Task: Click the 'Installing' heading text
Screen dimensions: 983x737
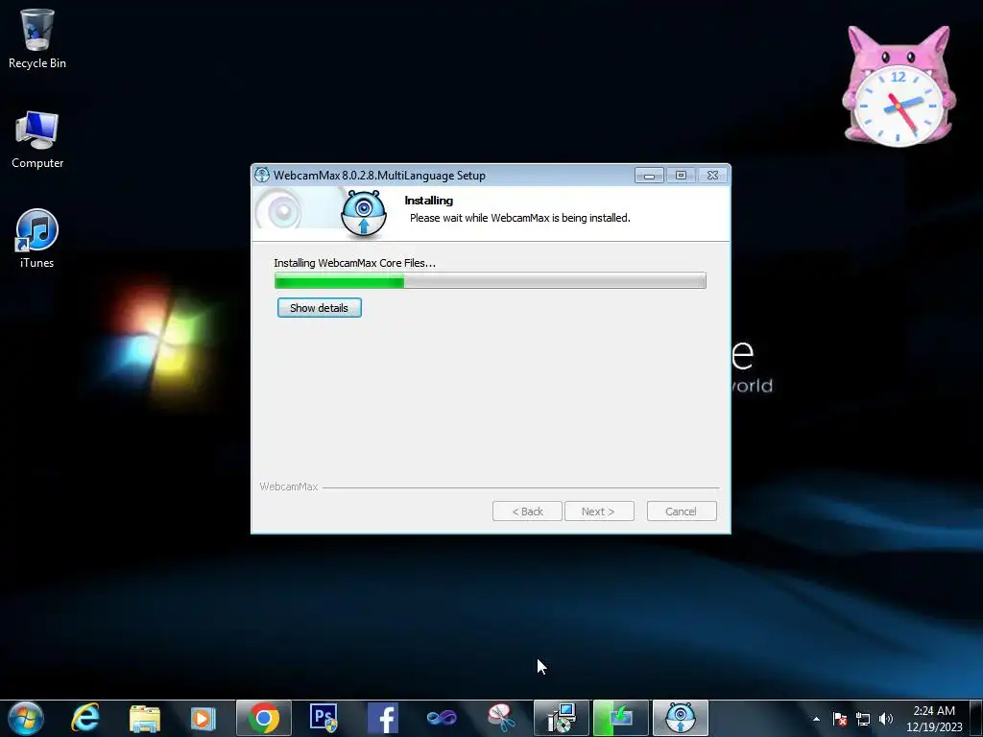Action: point(429,201)
